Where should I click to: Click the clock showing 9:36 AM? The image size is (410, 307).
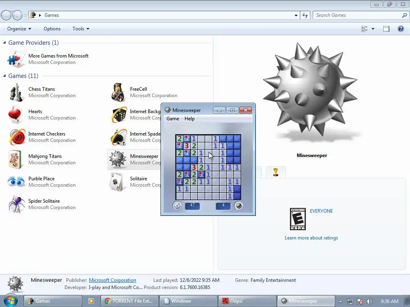(389, 301)
